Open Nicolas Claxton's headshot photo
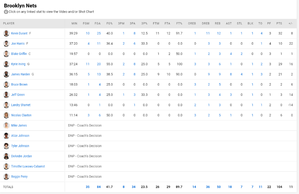 (x=6, y=115)
